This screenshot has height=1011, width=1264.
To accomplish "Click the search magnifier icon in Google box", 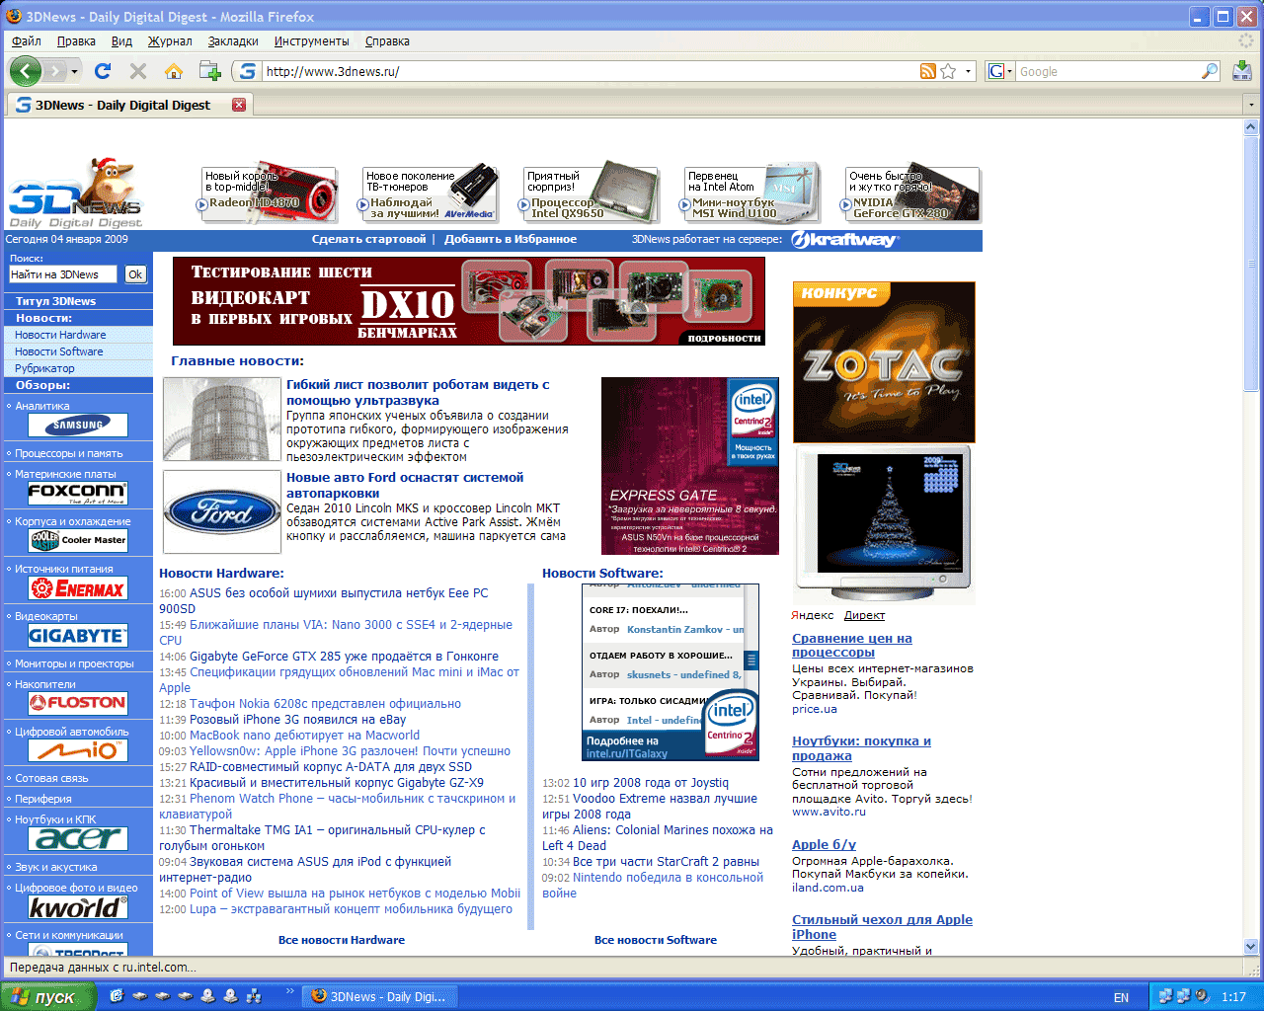I will (1209, 71).
